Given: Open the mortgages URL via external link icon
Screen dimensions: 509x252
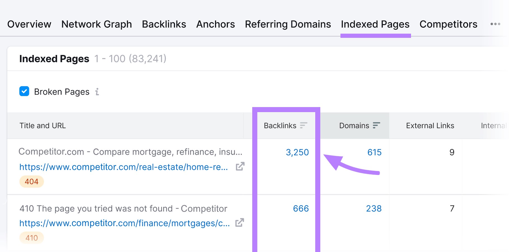Looking at the screenshot, I should pos(240,223).
